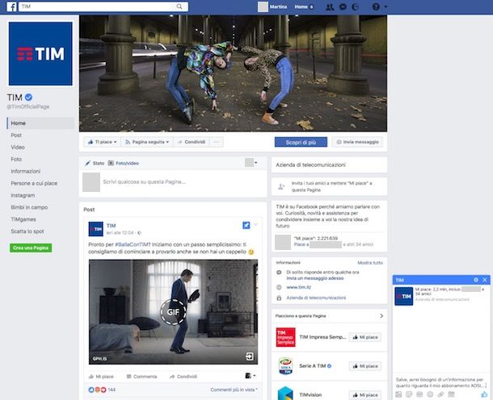
Task: Open the Serie A TIM page logo
Action: (285, 366)
